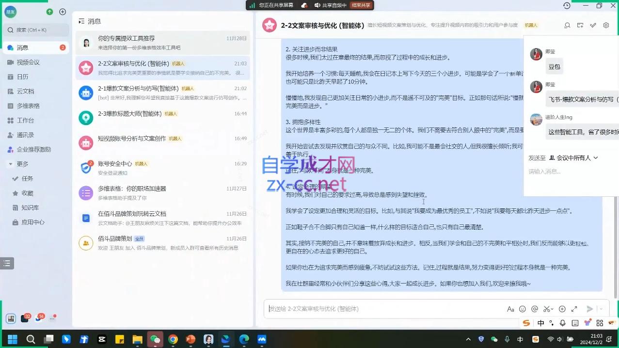Open chat settings gear icon
Image resolution: width=619 pixels, height=348 pixels.
click(606, 25)
